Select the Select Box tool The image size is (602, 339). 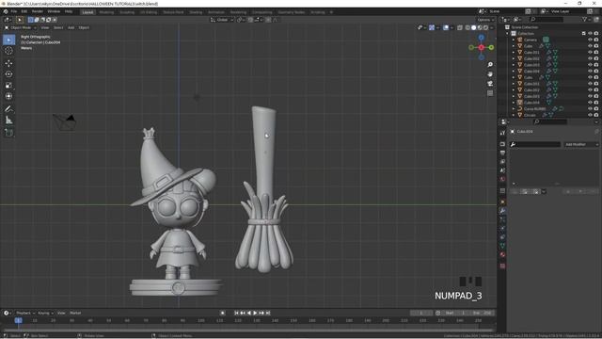tap(8, 40)
